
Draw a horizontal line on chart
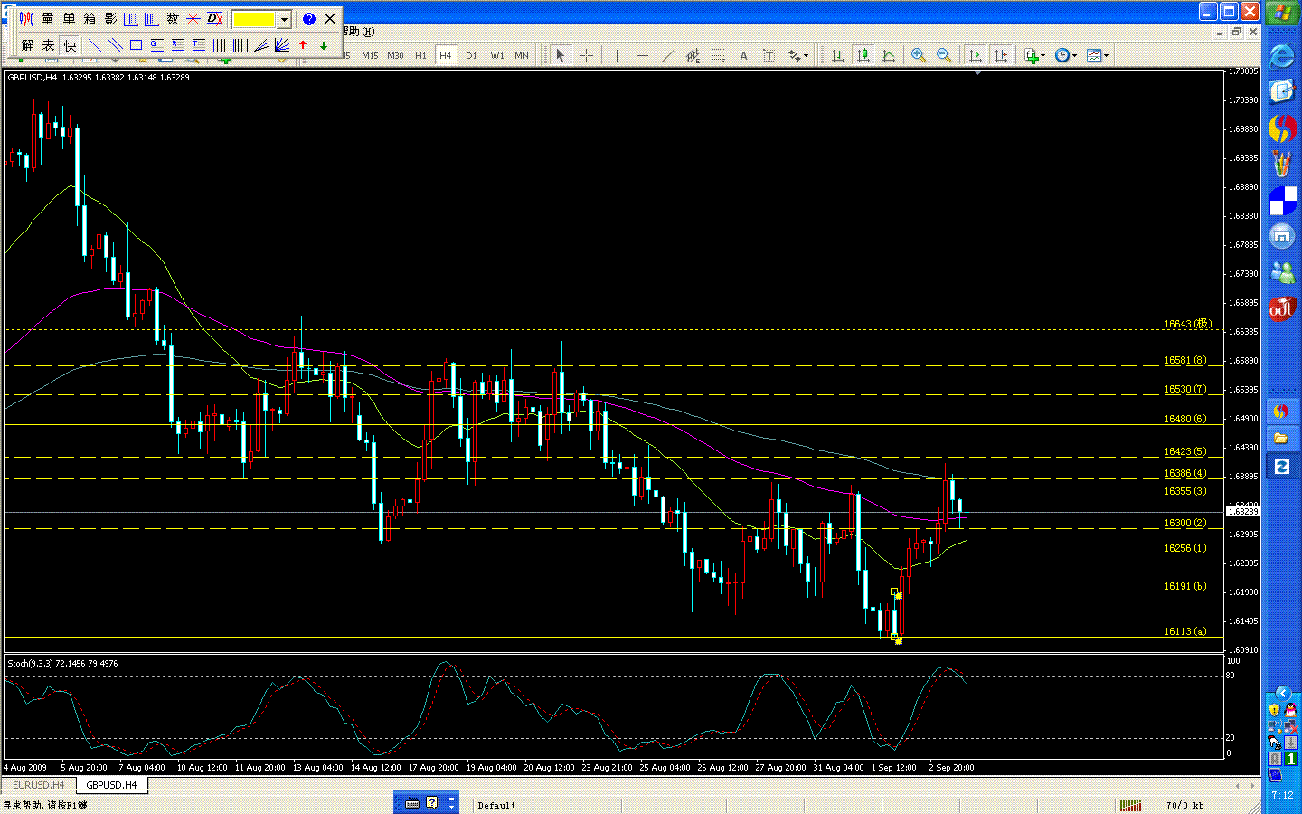tap(642, 55)
